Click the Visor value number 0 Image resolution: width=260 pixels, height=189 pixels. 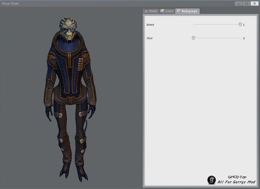click(x=244, y=38)
